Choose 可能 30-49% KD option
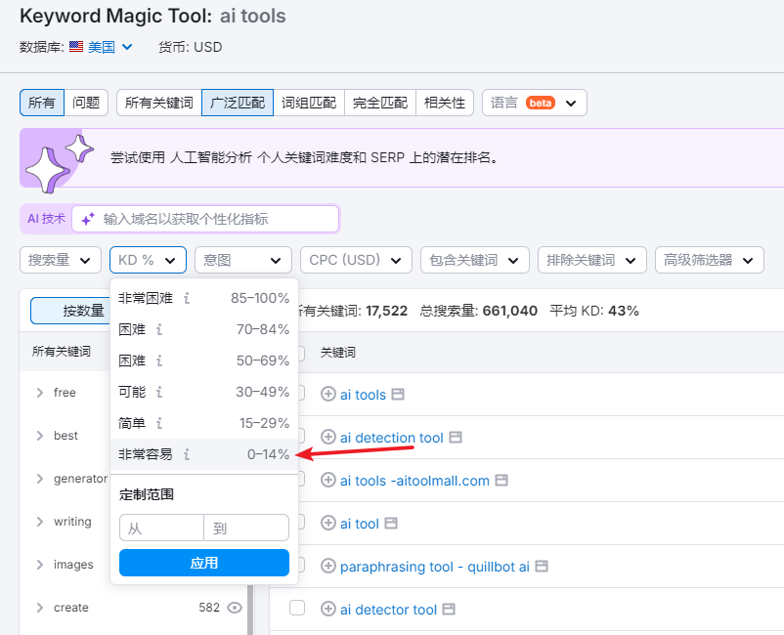Screen dimensions: 784x635 [x=204, y=392]
